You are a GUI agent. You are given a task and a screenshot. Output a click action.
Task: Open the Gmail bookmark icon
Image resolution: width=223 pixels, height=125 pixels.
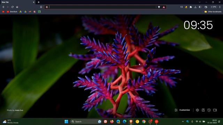click(x=30, y=12)
